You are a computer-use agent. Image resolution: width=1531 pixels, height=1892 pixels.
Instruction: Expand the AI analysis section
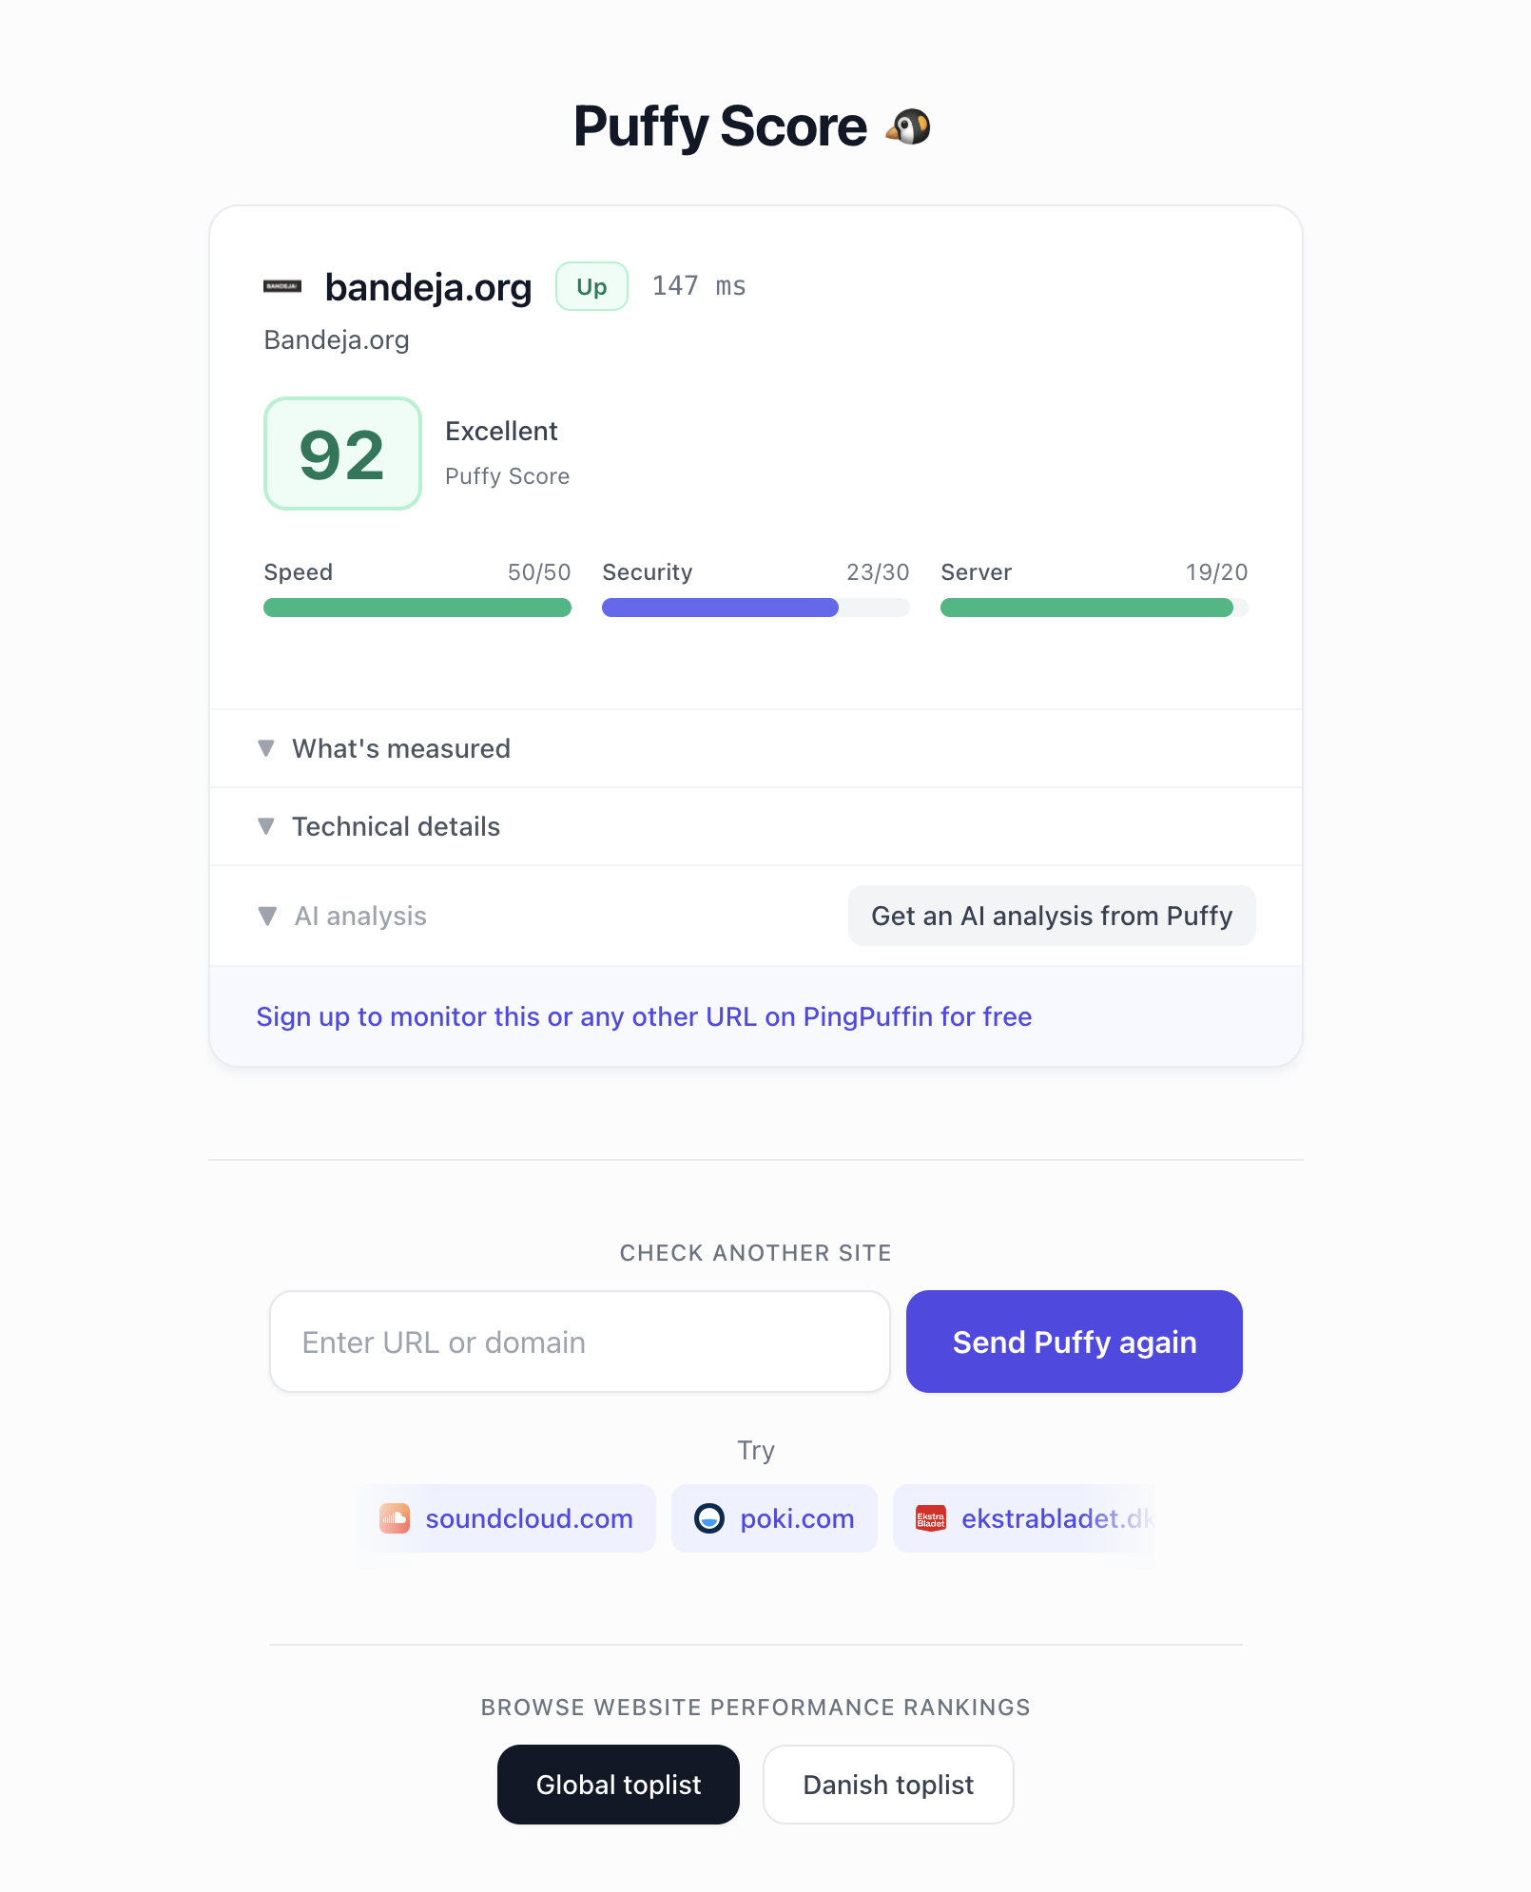359,916
